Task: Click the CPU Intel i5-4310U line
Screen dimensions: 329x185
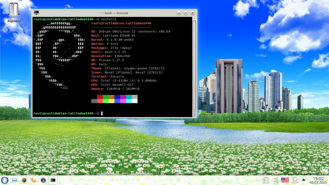Action: pos(124,81)
